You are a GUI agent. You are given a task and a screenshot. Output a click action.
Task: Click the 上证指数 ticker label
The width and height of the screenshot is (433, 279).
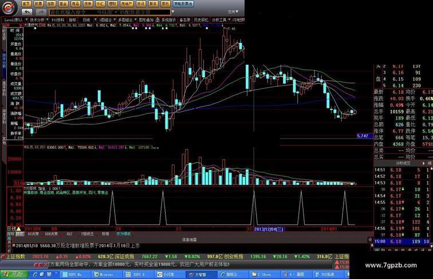[x=15, y=257]
